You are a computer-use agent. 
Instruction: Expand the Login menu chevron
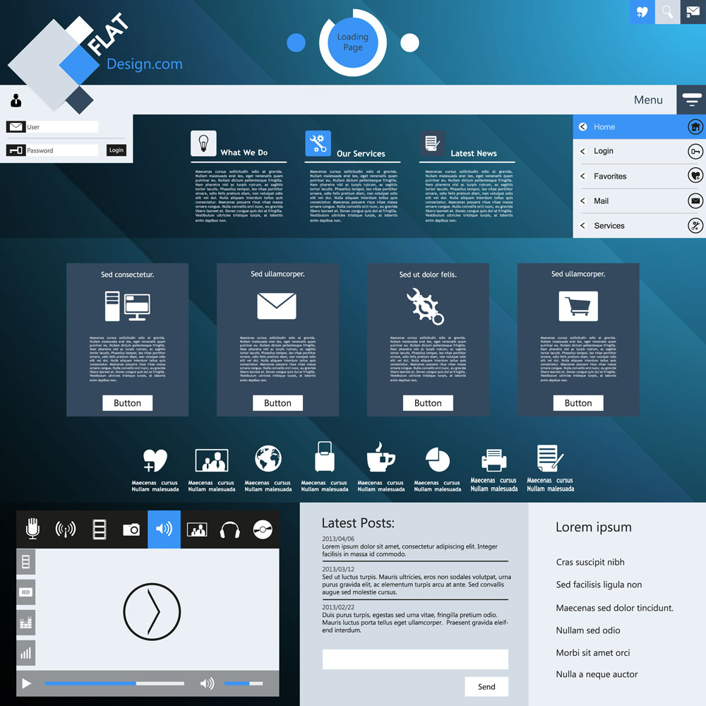coord(583,151)
